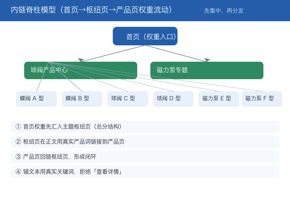290x220 pixels.
Task: Click the 蝶阀 B 型 product box
Action: pyautogui.click(x=82, y=99)
